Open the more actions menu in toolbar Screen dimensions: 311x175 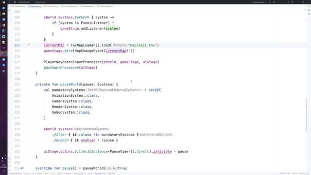278,2
